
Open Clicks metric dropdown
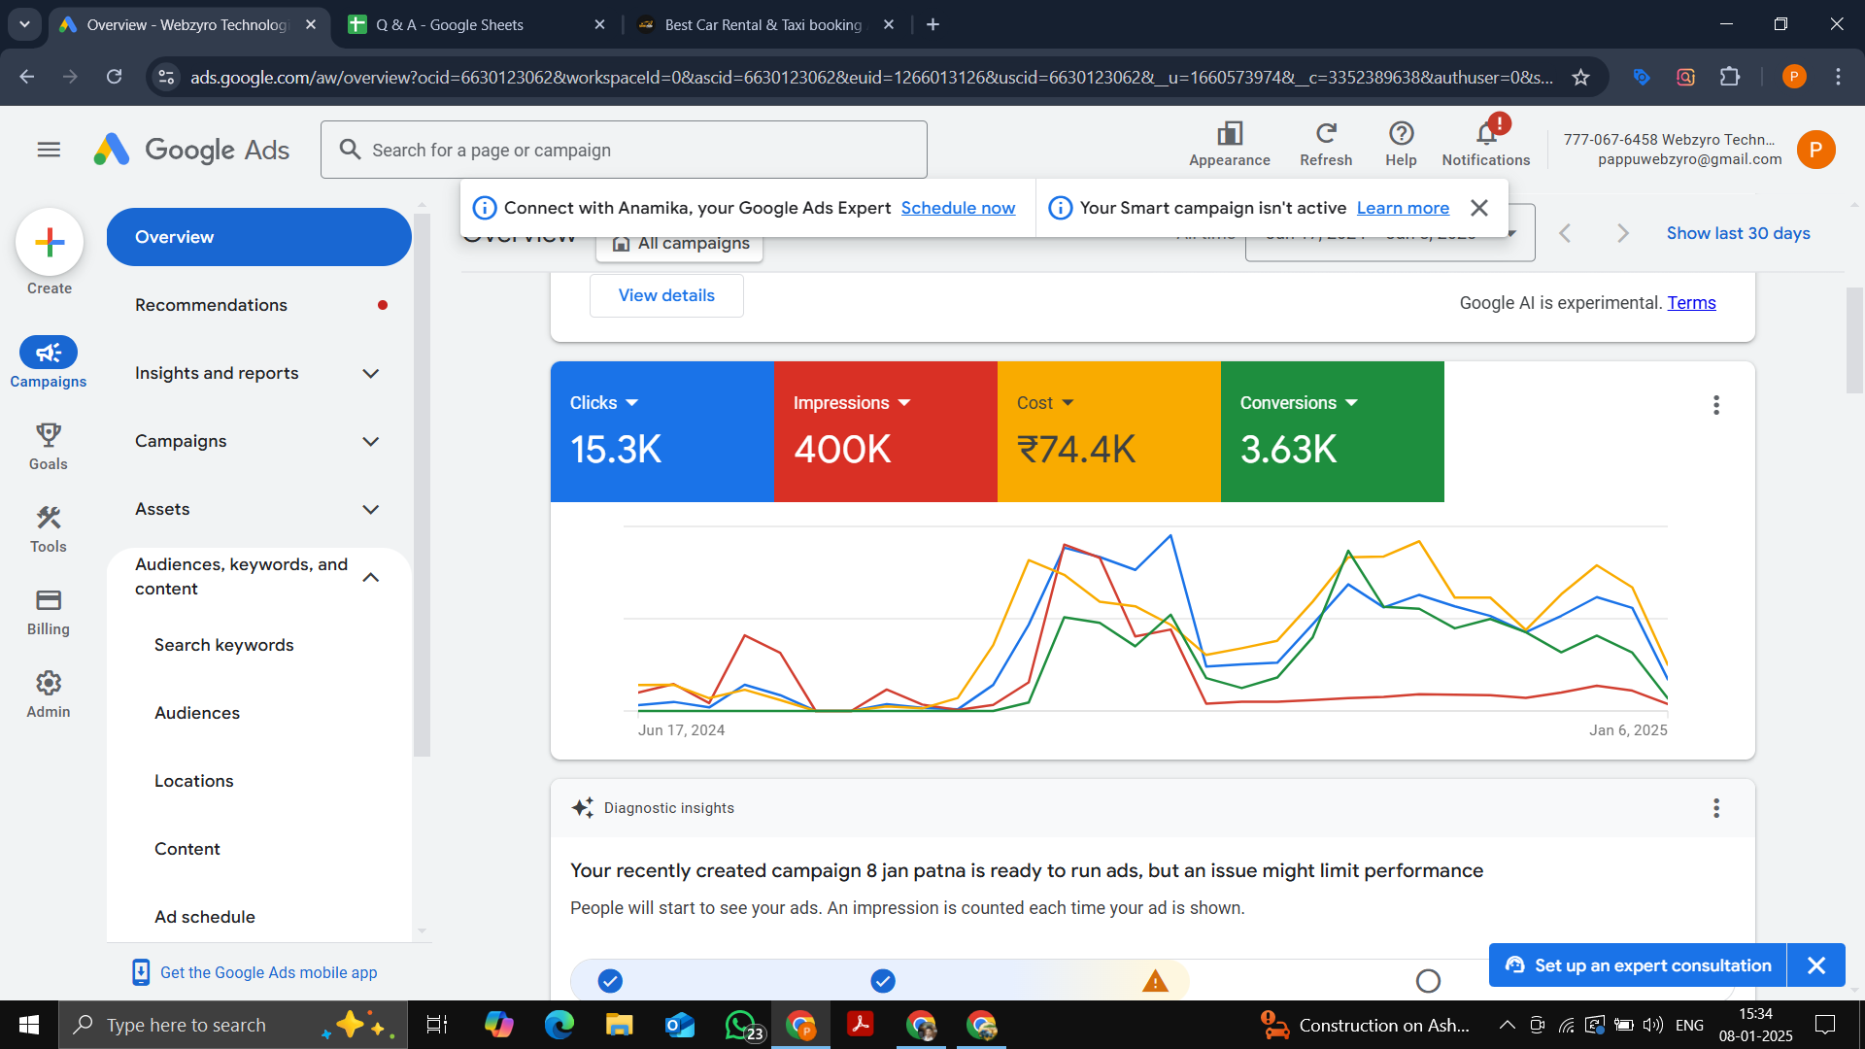point(603,403)
